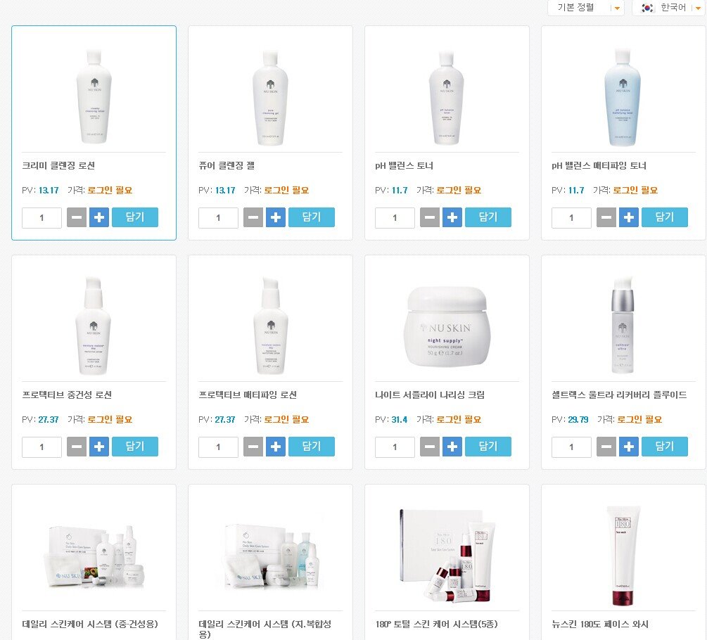The image size is (707, 640).
Task: Open 프로텍티브 중건성 로션 product title
Action: pyautogui.click(x=67, y=395)
